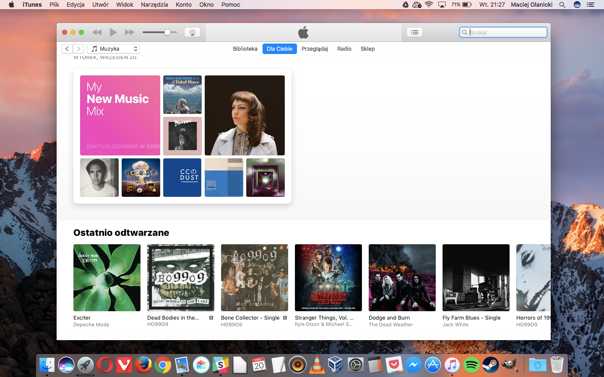Screen dimensions: 604x377
Task: Click the Previous track rewind button
Action: pyautogui.click(x=97, y=32)
